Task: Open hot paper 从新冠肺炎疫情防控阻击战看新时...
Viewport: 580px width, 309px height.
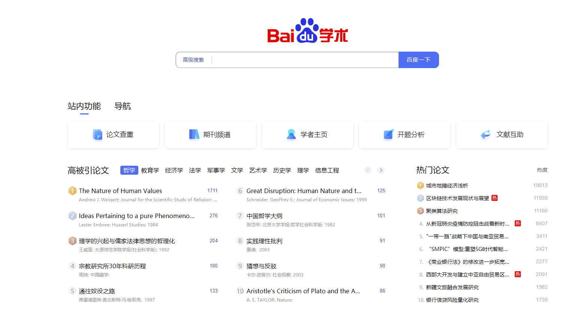Action: [468, 224]
